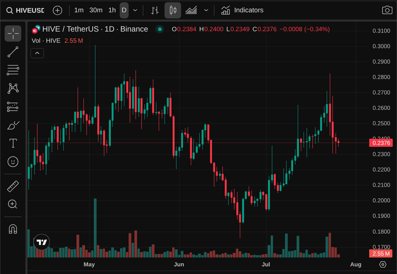Click the Jul label on time axis
The image size is (397, 274).
pyautogui.click(x=266, y=264)
